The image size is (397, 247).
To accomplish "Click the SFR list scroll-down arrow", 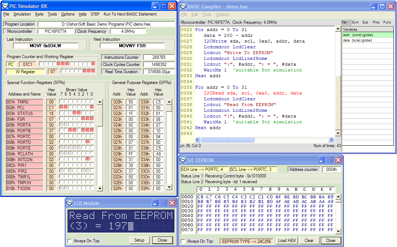I will pyautogui.click(x=100, y=188).
